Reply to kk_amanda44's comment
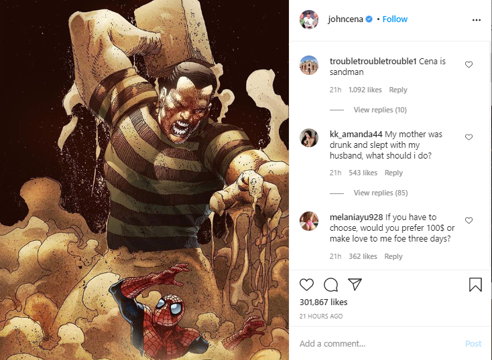 tap(393, 173)
